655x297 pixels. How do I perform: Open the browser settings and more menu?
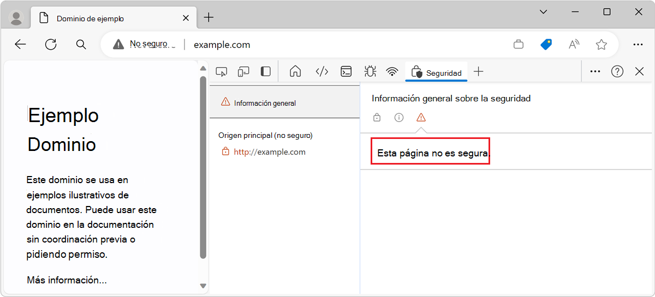click(x=638, y=45)
